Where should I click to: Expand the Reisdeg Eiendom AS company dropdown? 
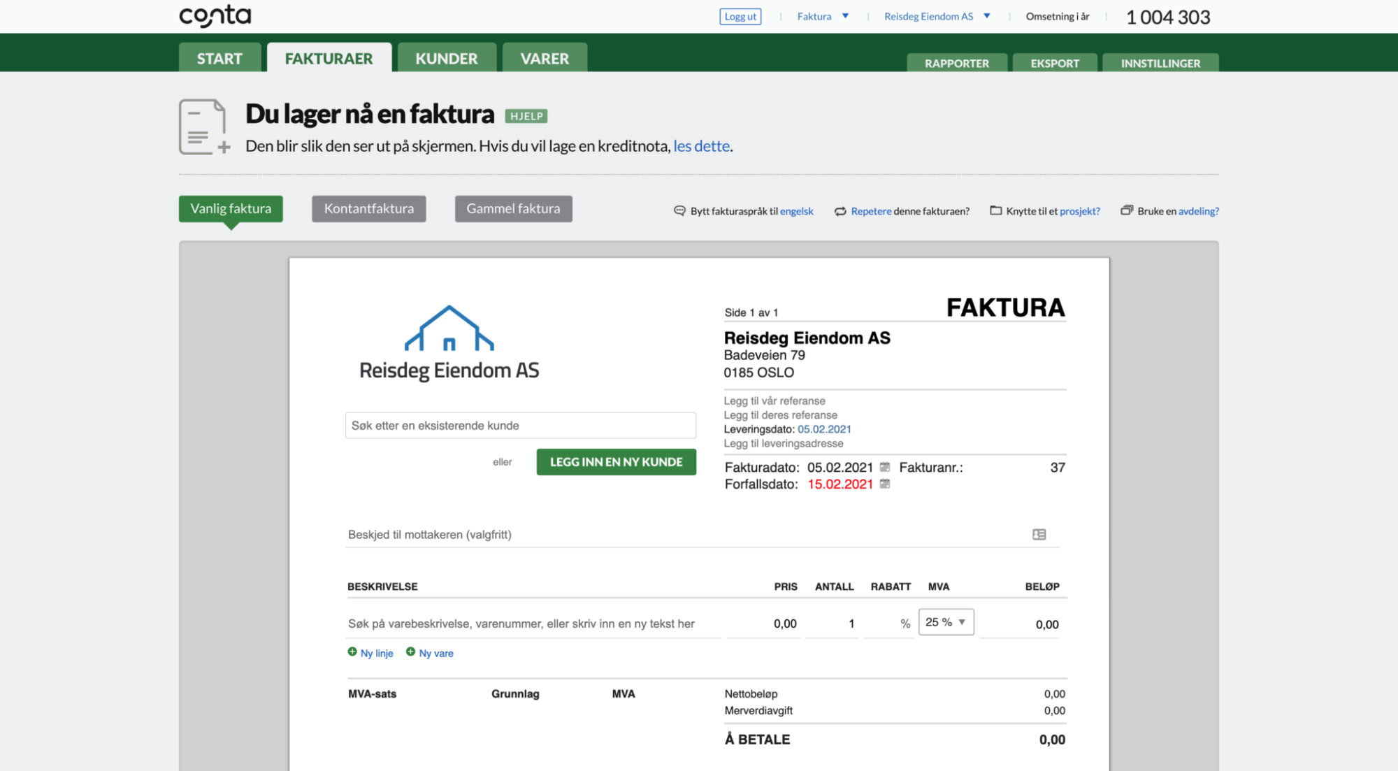pos(937,16)
